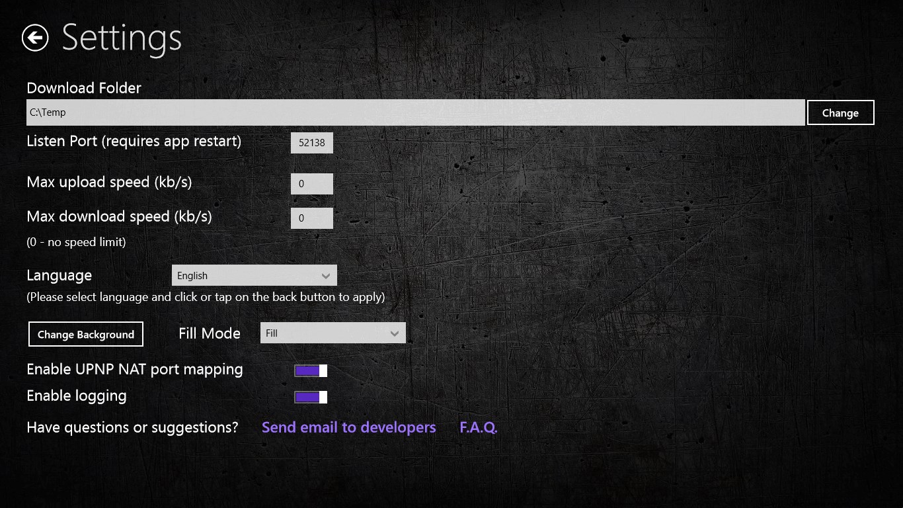Viewport: 903px width, 508px height.
Task: Select the Max download speed field
Action: pos(311,218)
